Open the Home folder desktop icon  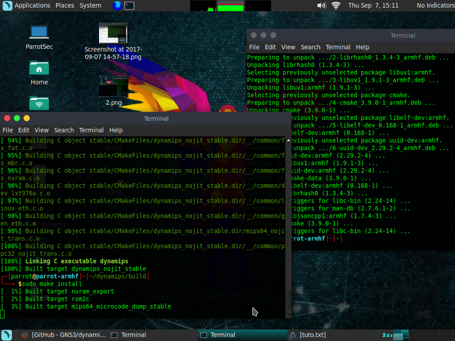pyautogui.click(x=39, y=73)
